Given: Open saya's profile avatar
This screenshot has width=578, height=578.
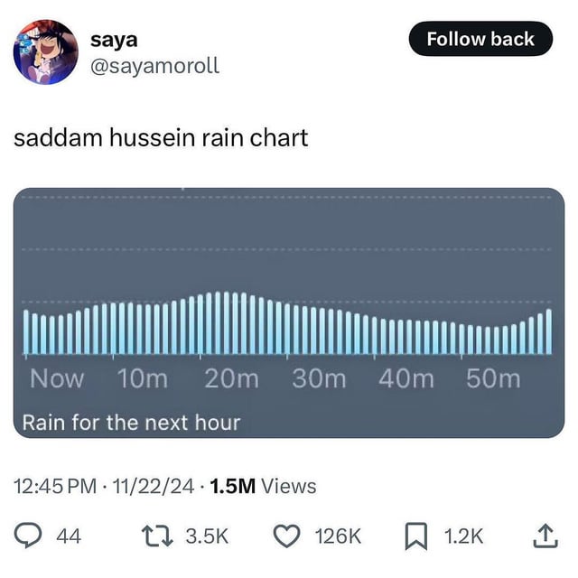Looking at the screenshot, I should click(45, 51).
